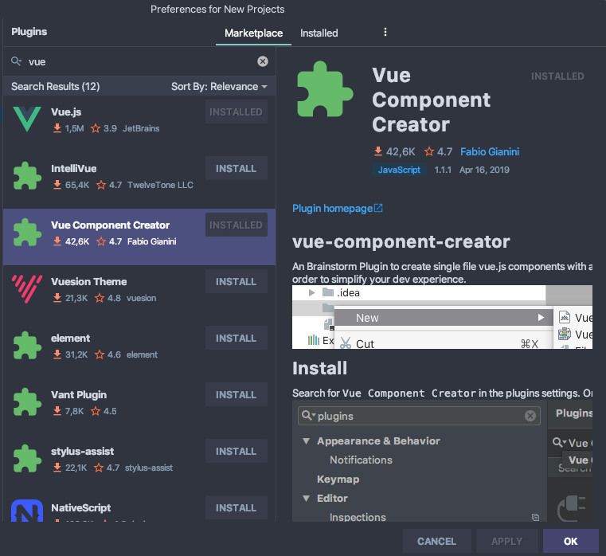606x556 pixels.
Task: Click the large Vue Component Creator detail icon
Action: pyautogui.click(x=325, y=89)
